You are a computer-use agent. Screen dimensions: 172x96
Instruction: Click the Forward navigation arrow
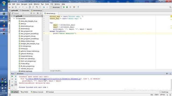click(47, 7)
